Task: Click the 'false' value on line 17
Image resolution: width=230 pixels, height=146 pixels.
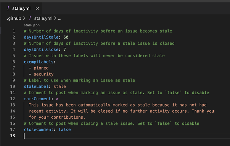Action: point(65,130)
